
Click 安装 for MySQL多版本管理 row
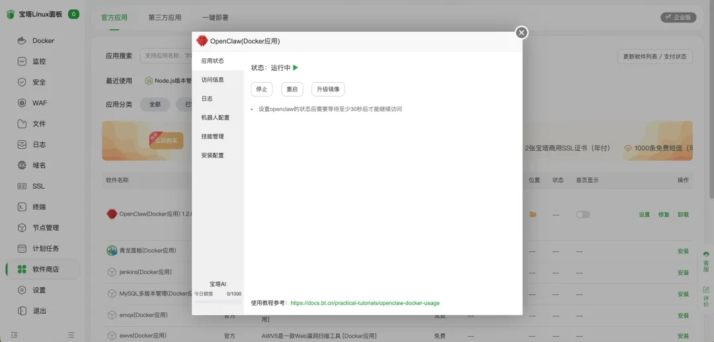click(x=683, y=294)
